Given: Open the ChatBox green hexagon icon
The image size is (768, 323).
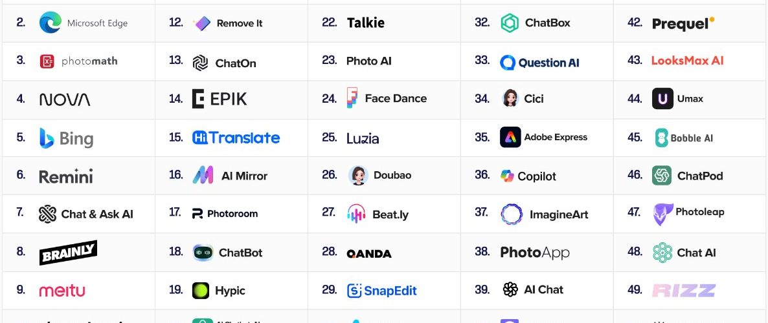Looking at the screenshot, I should pos(510,23).
